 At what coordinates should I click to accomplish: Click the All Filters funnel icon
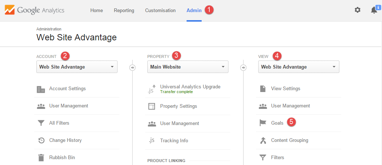pos(41,123)
